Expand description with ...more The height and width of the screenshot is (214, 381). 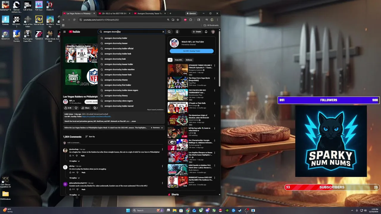tap(133, 121)
